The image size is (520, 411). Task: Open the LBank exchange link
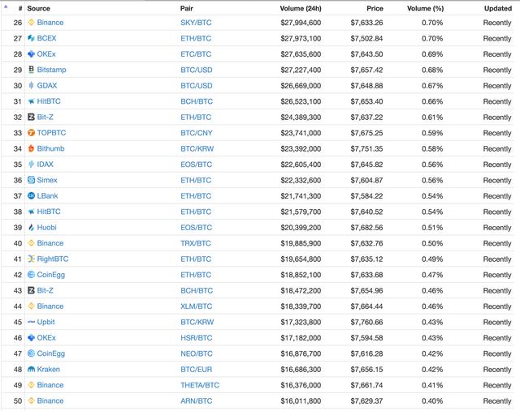pyautogui.click(x=47, y=196)
